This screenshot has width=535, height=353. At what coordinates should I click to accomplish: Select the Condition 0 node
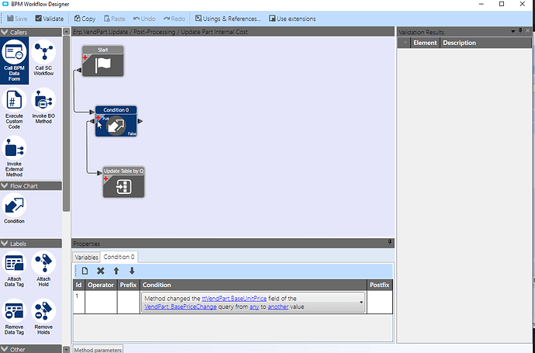pos(116,121)
